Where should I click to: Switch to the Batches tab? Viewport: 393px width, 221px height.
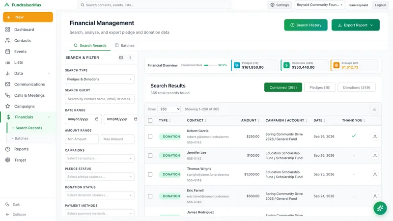tap(125, 46)
